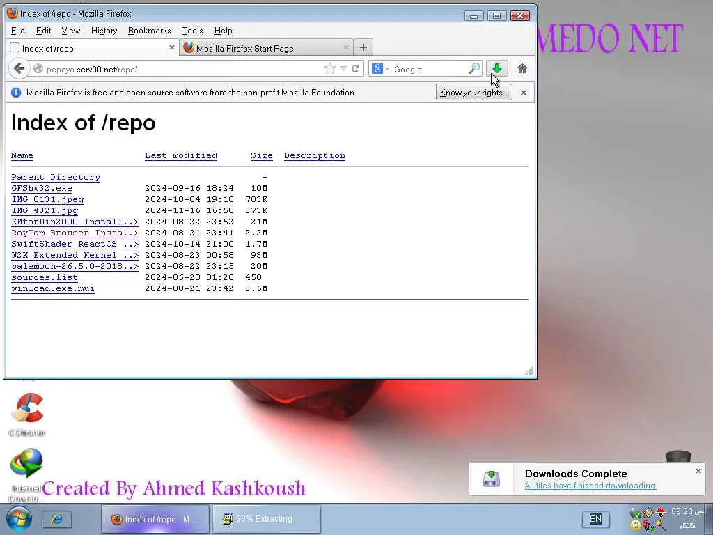Bookmark this page with the star icon
Screen dimensions: 713x535
pyautogui.click(x=329, y=69)
